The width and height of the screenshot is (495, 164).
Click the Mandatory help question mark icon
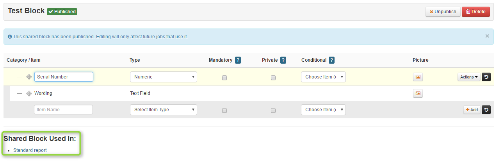click(x=238, y=60)
